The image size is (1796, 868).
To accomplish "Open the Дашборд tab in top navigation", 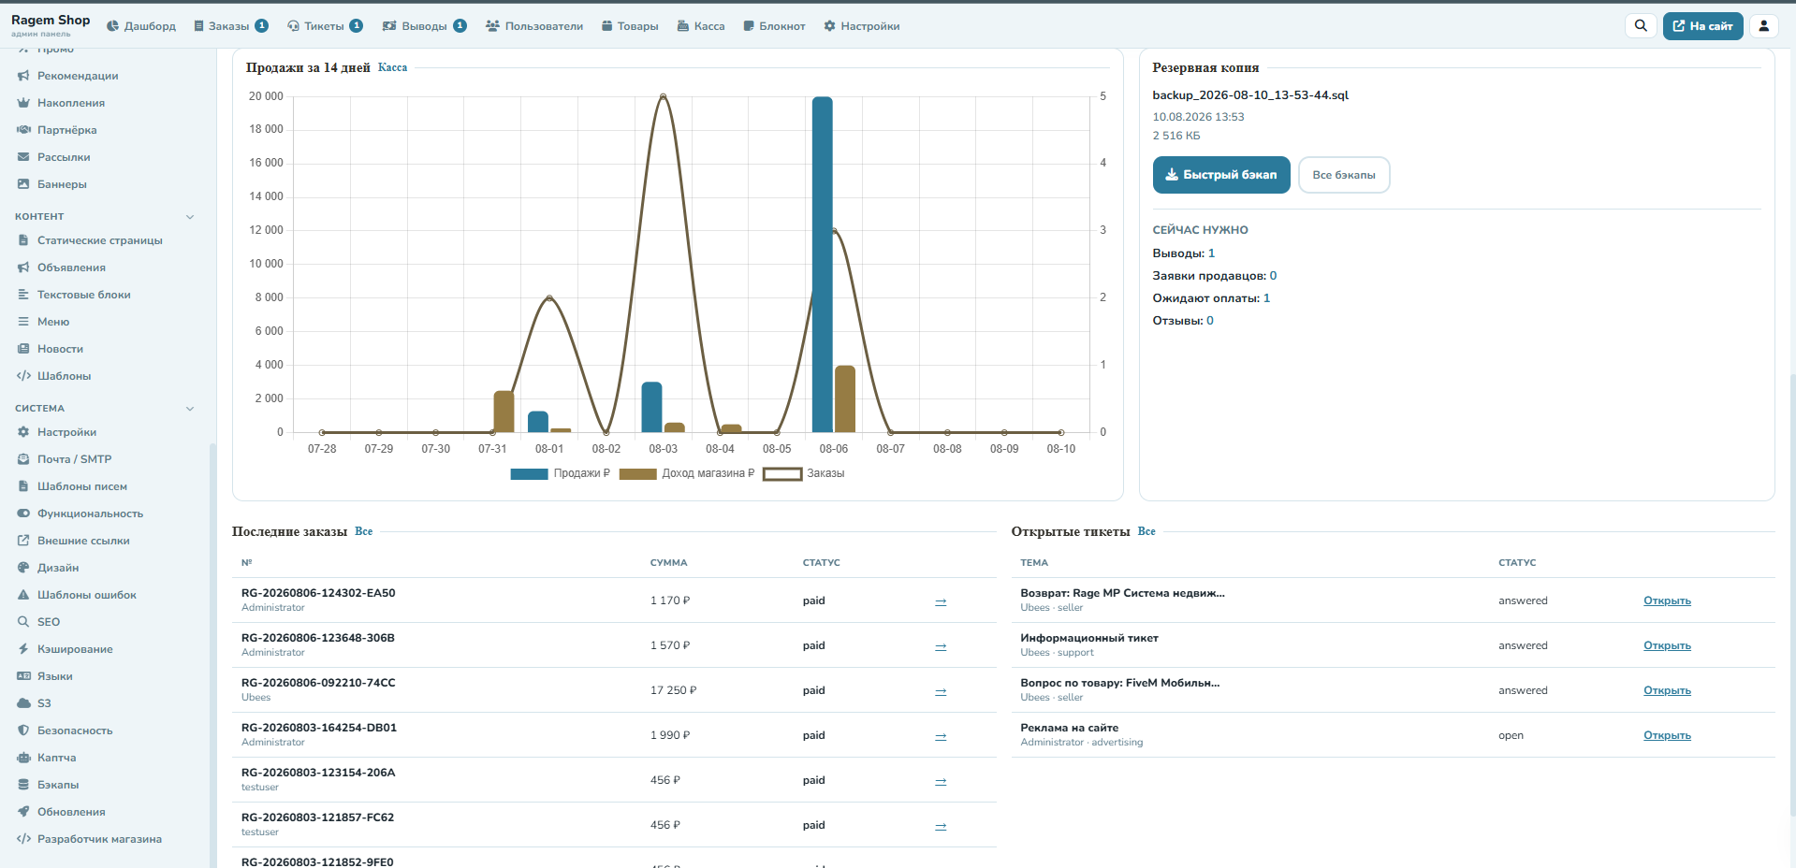I will coord(141,26).
